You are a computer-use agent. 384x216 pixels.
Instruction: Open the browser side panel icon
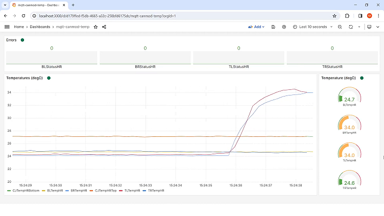coord(360,16)
